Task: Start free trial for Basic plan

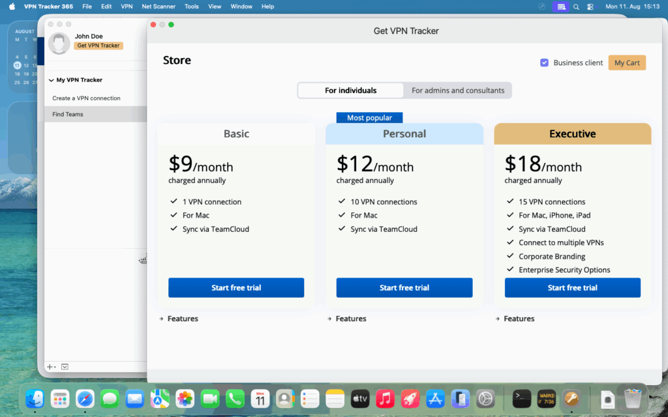Action: tap(236, 287)
